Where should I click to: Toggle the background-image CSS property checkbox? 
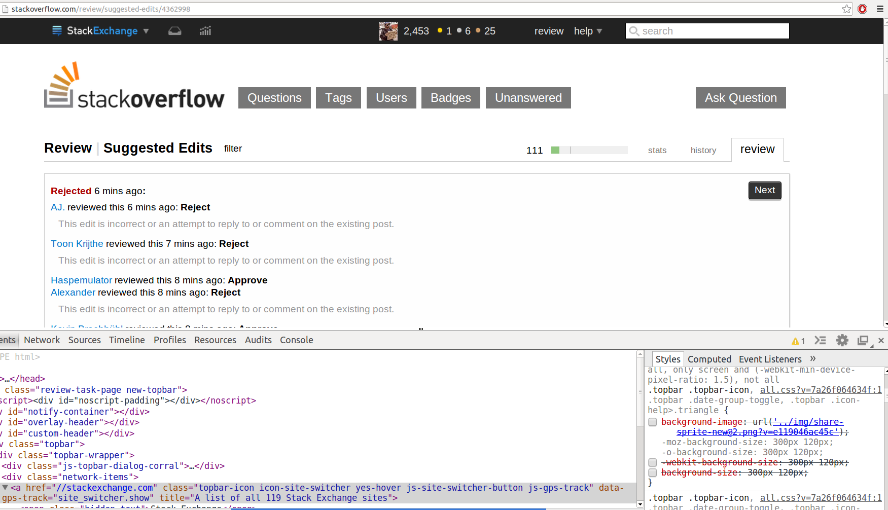pos(653,422)
